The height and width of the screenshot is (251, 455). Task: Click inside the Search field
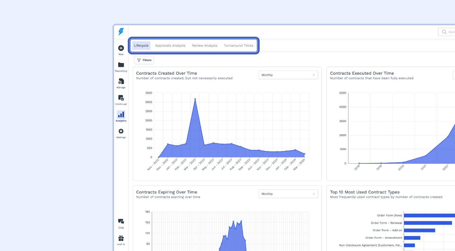[449, 32]
